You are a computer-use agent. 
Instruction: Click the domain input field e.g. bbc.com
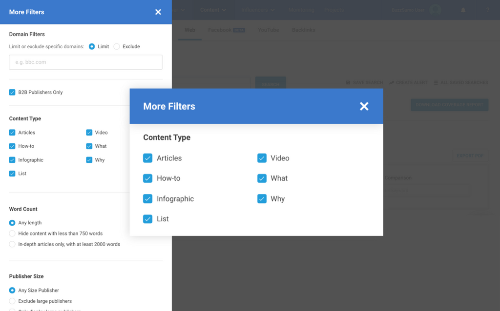pyautogui.click(x=86, y=62)
